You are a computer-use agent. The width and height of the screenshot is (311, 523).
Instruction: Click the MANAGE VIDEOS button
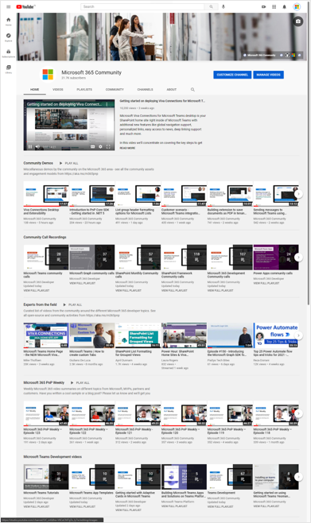pos(268,75)
